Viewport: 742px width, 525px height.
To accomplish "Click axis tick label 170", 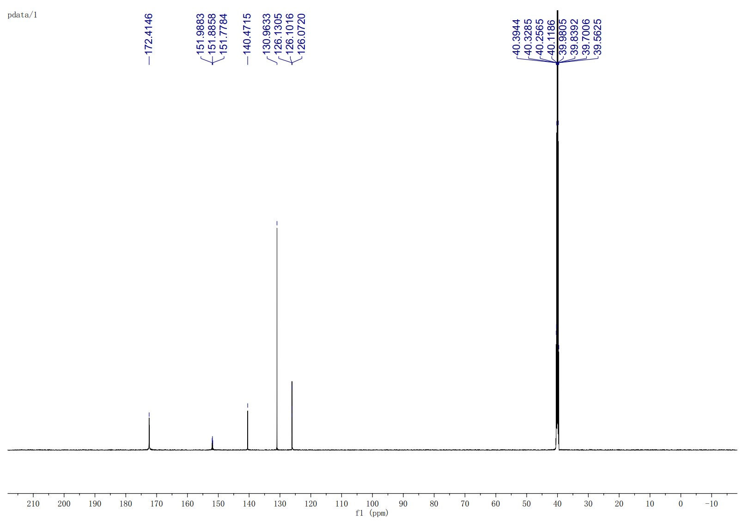I will coord(157,504).
